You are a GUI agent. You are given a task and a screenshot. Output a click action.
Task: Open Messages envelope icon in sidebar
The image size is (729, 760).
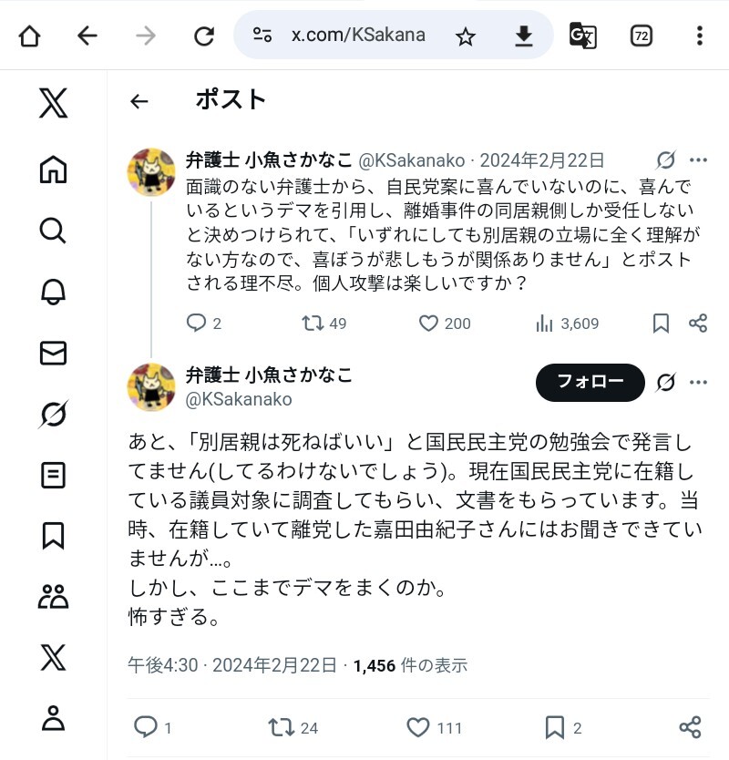click(x=54, y=353)
